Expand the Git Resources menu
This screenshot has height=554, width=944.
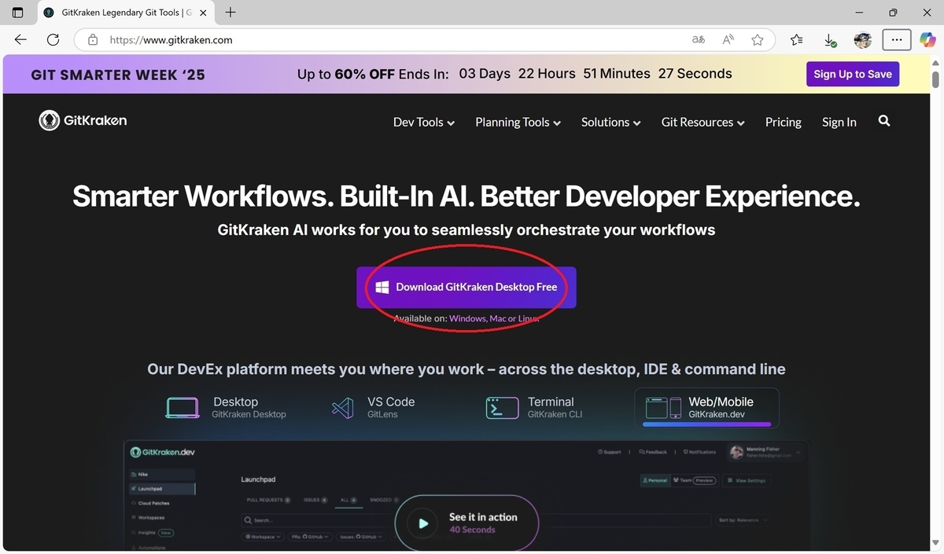pos(702,122)
